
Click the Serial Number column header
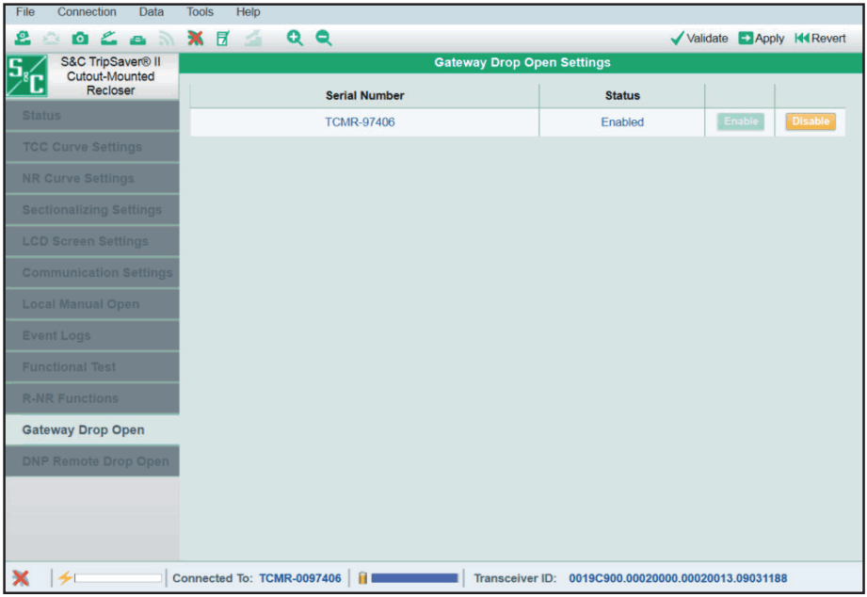pyautogui.click(x=365, y=96)
